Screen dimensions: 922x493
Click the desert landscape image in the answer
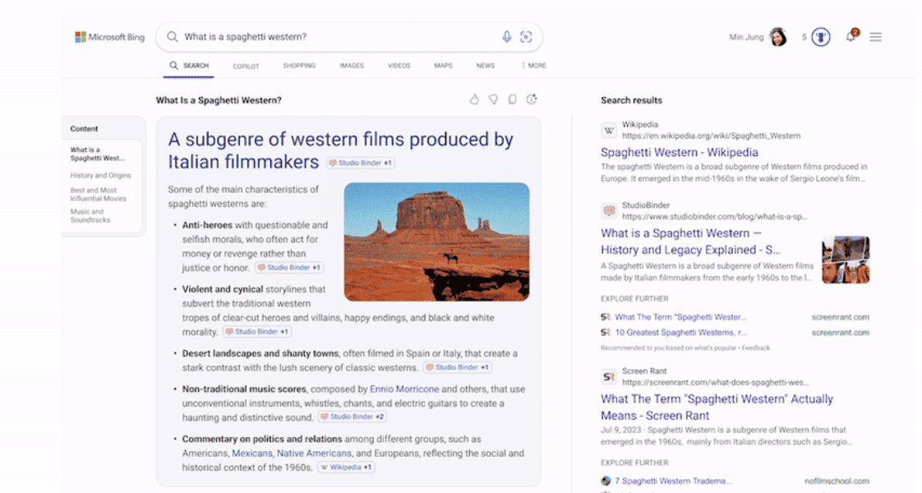click(436, 242)
